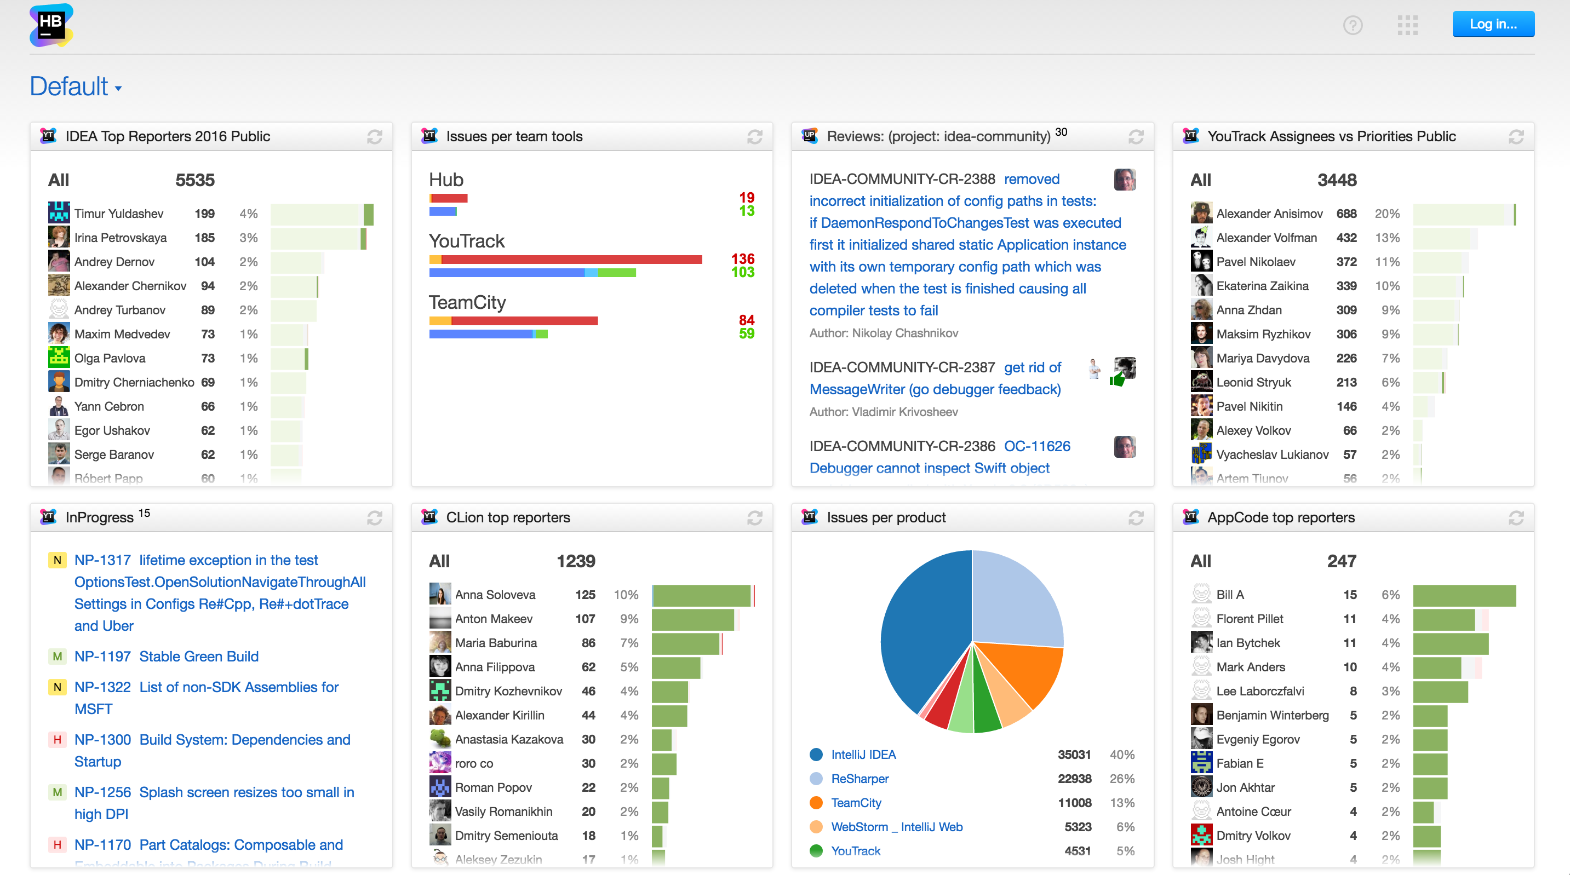Refresh the Reviews idea-community widget
This screenshot has width=1570, height=875.
(1136, 136)
